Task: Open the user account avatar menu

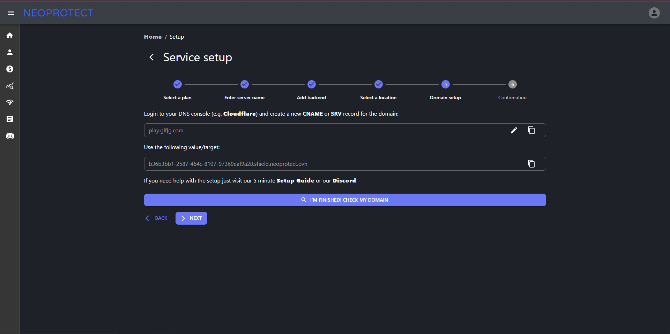Action: 654,13
